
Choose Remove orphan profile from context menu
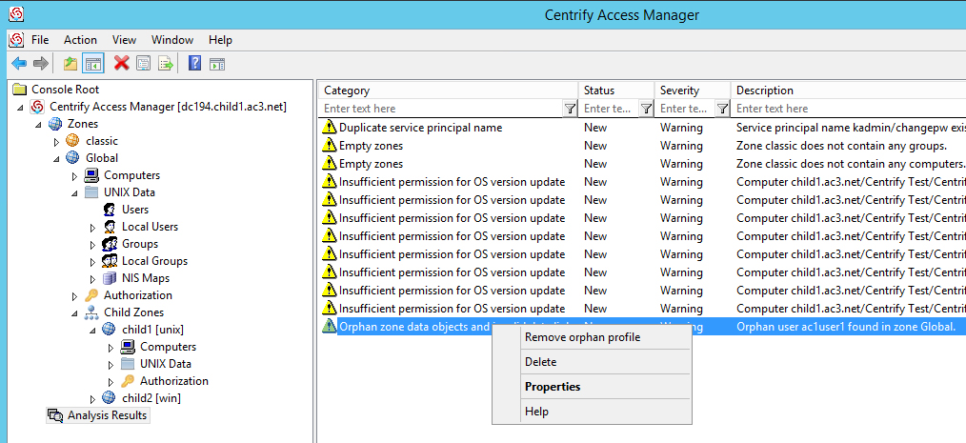(x=582, y=337)
